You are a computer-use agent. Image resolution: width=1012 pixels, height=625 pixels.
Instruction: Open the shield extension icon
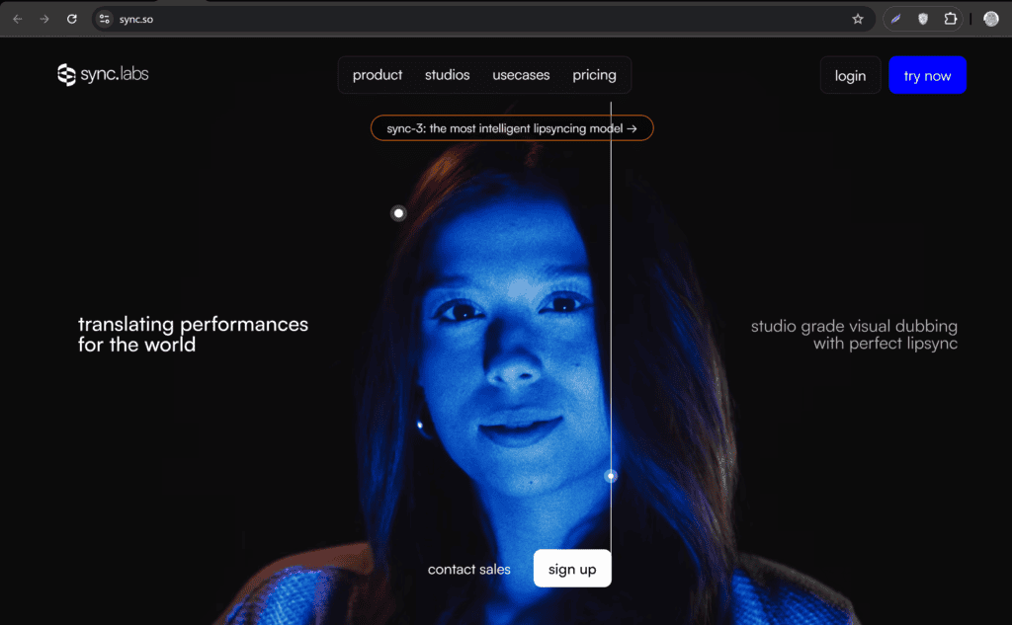click(923, 19)
